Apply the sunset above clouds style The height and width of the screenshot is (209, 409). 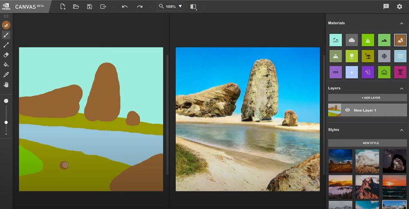(340, 187)
